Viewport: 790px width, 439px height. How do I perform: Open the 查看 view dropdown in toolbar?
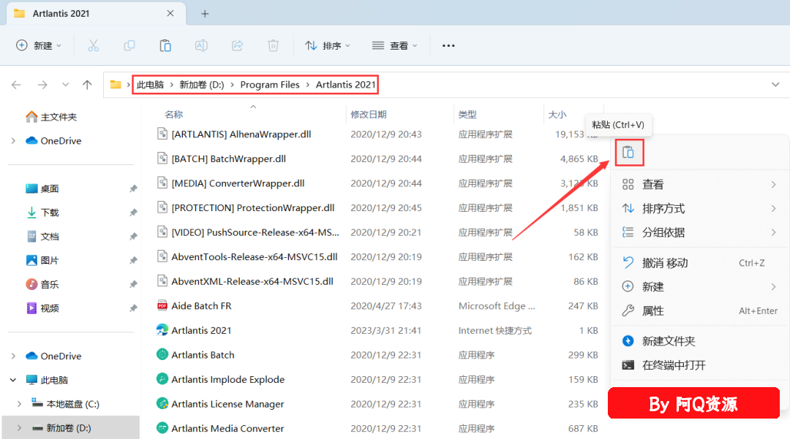coord(394,46)
